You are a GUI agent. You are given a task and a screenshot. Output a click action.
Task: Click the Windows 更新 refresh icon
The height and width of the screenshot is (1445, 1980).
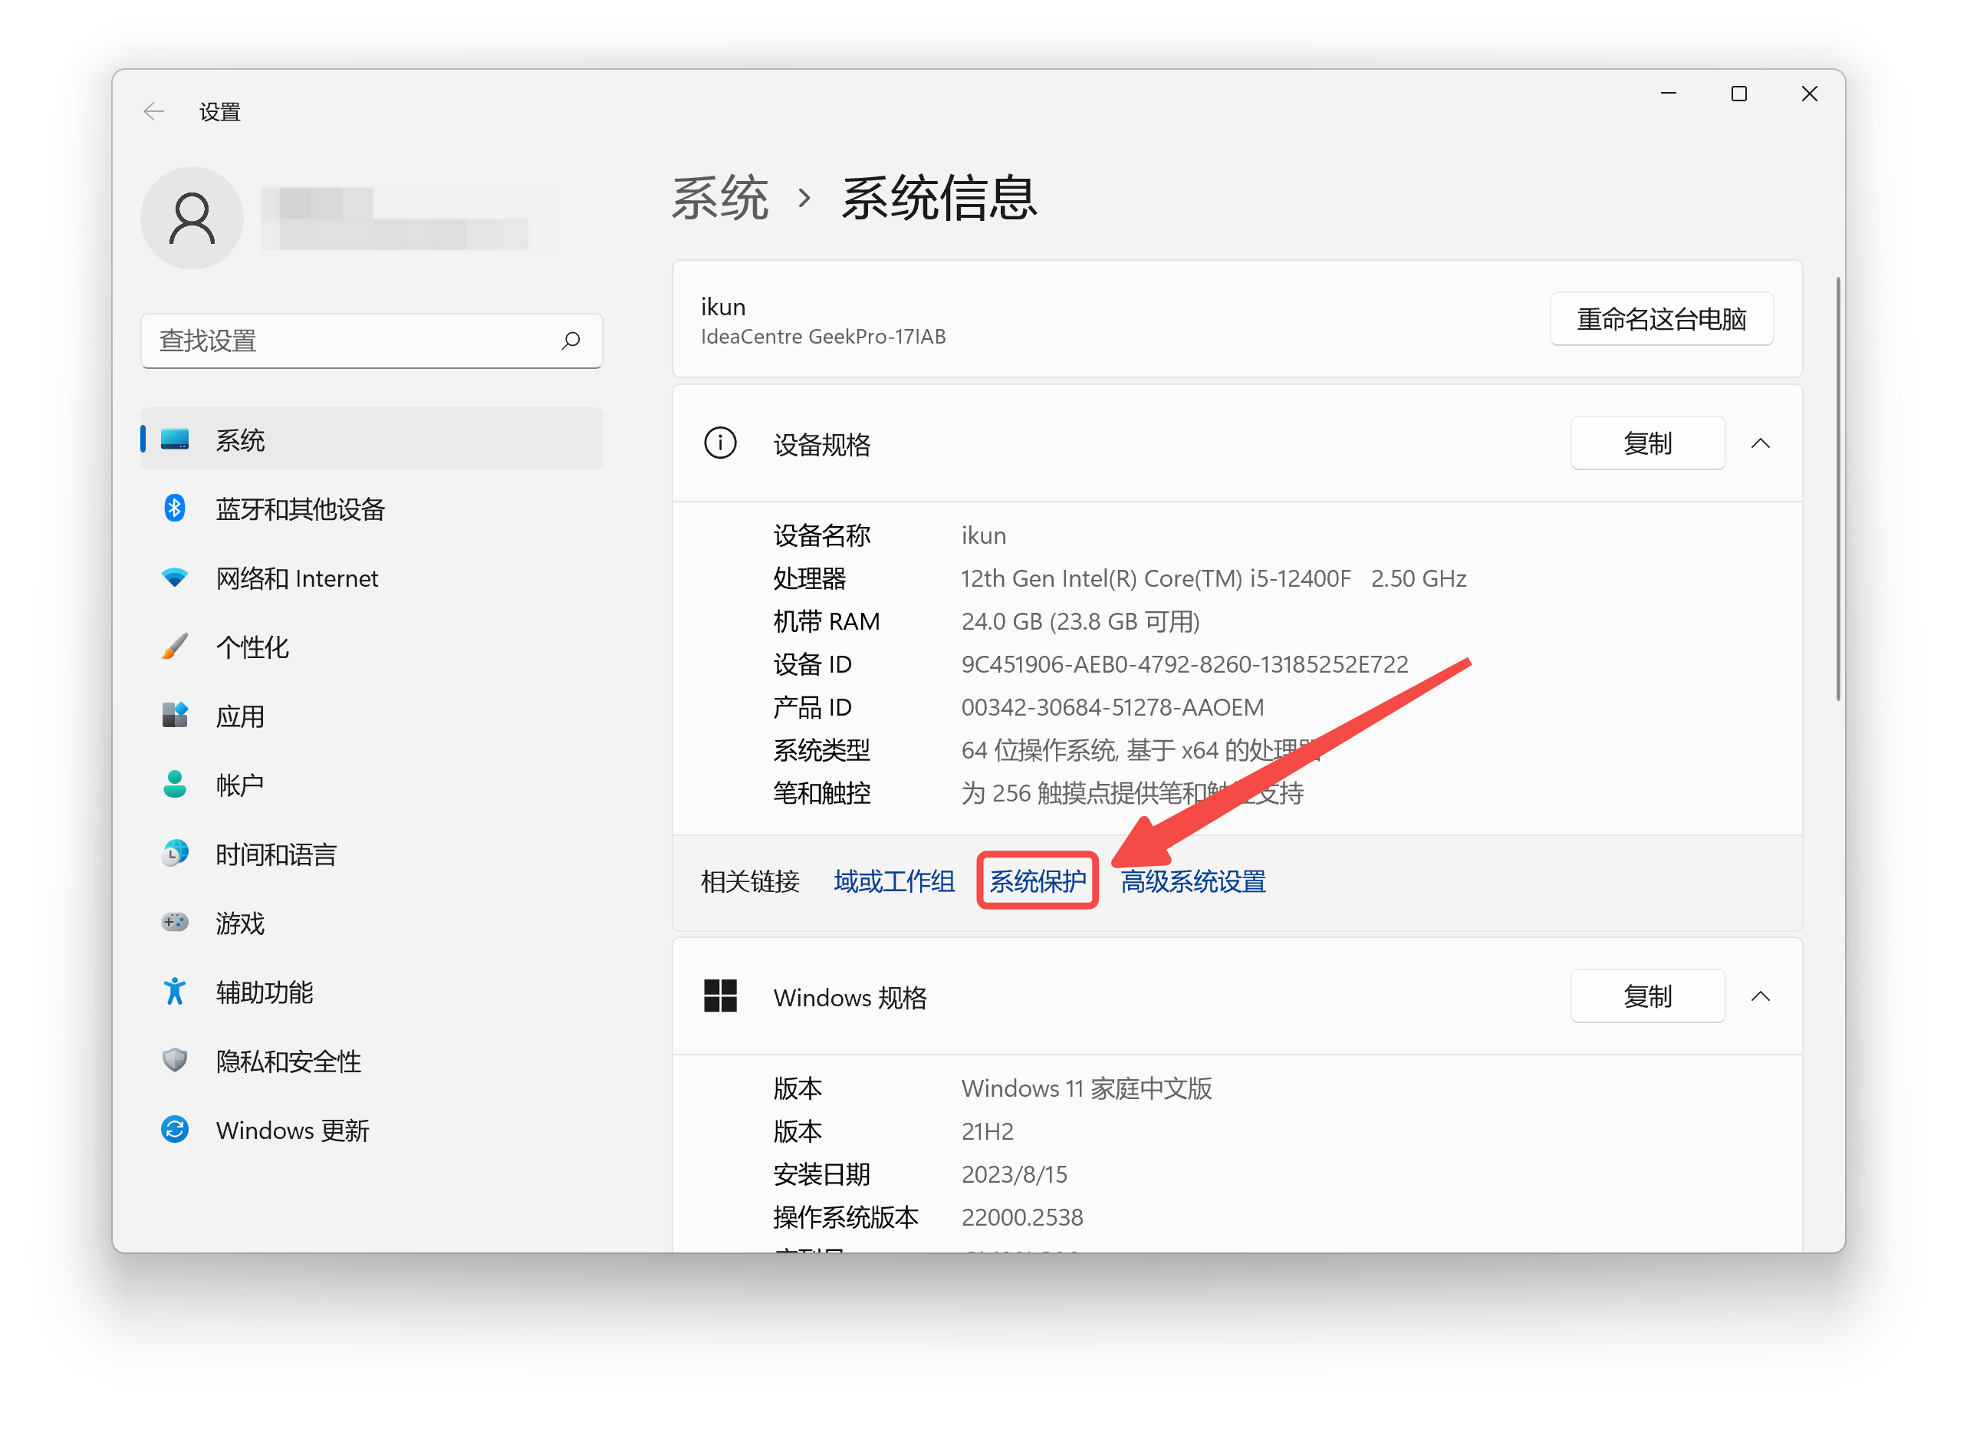pyautogui.click(x=175, y=1130)
